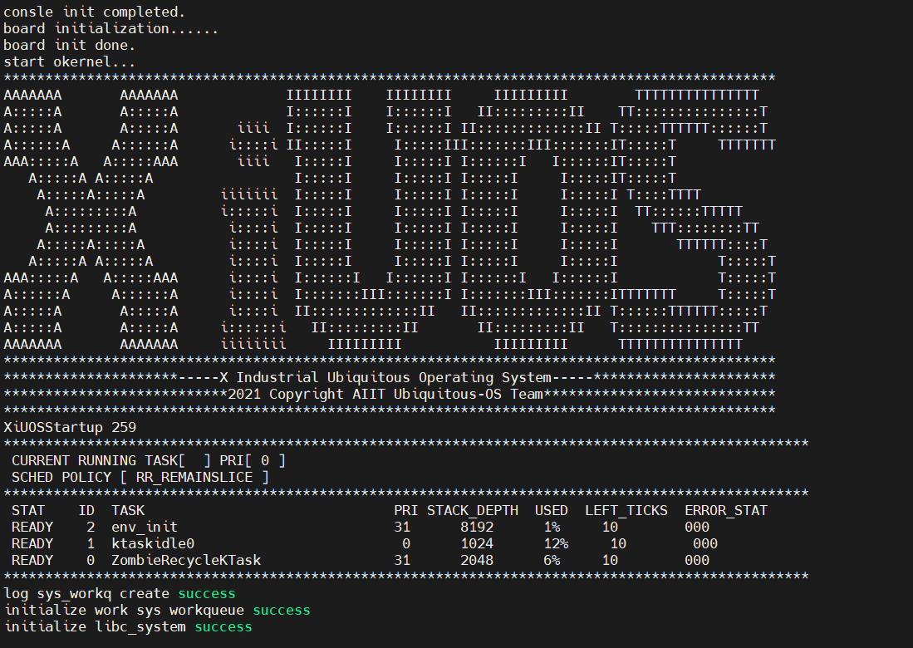The width and height of the screenshot is (913, 648).
Task: Click the USED column header
Action: 552,511
